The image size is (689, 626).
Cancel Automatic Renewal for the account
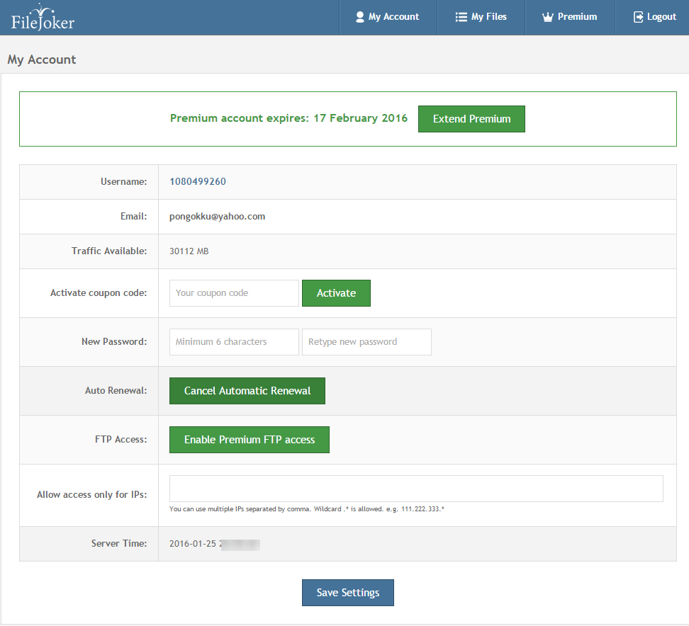[247, 390]
